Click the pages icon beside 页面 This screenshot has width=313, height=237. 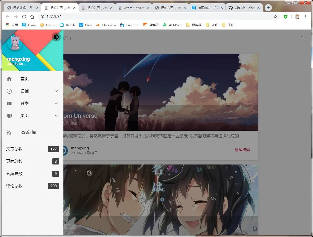[9, 116]
